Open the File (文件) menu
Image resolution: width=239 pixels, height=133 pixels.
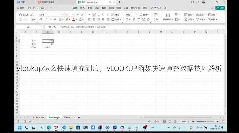21,8
